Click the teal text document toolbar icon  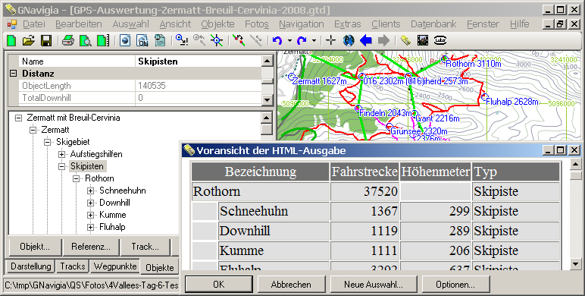point(160,40)
